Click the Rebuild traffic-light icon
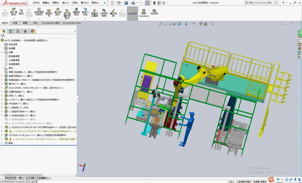The image size is (302, 183). [x=154, y=3]
